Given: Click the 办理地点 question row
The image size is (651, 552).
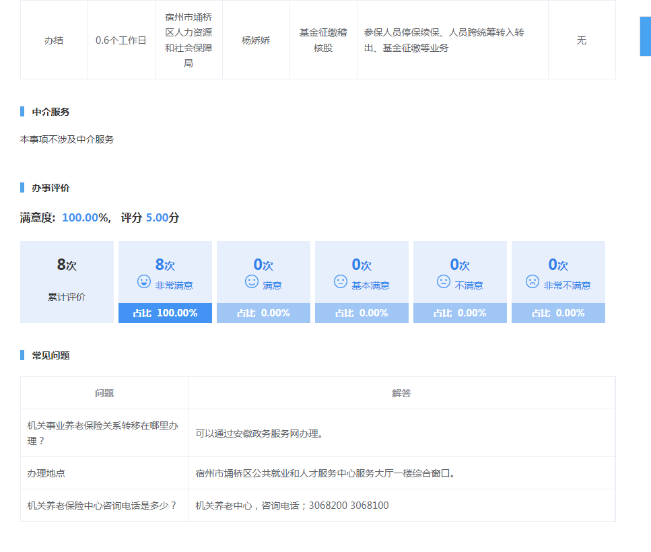Looking at the screenshot, I should pyautogui.click(x=46, y=473).
